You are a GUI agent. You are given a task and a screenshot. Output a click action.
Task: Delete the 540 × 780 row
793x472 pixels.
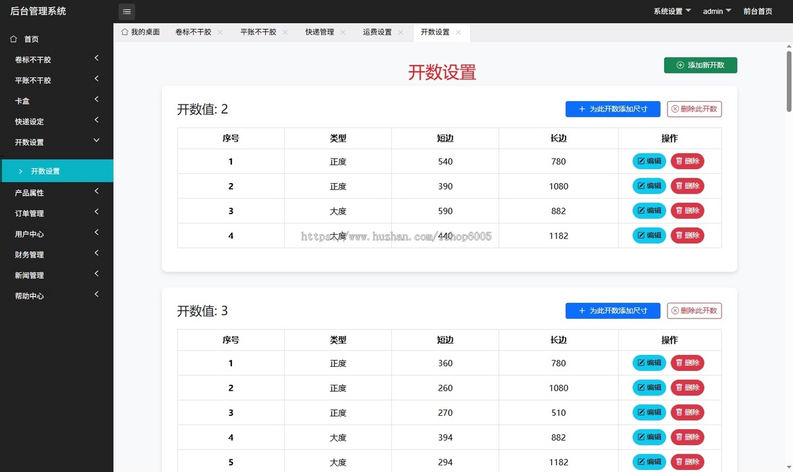tap(687, 161)
